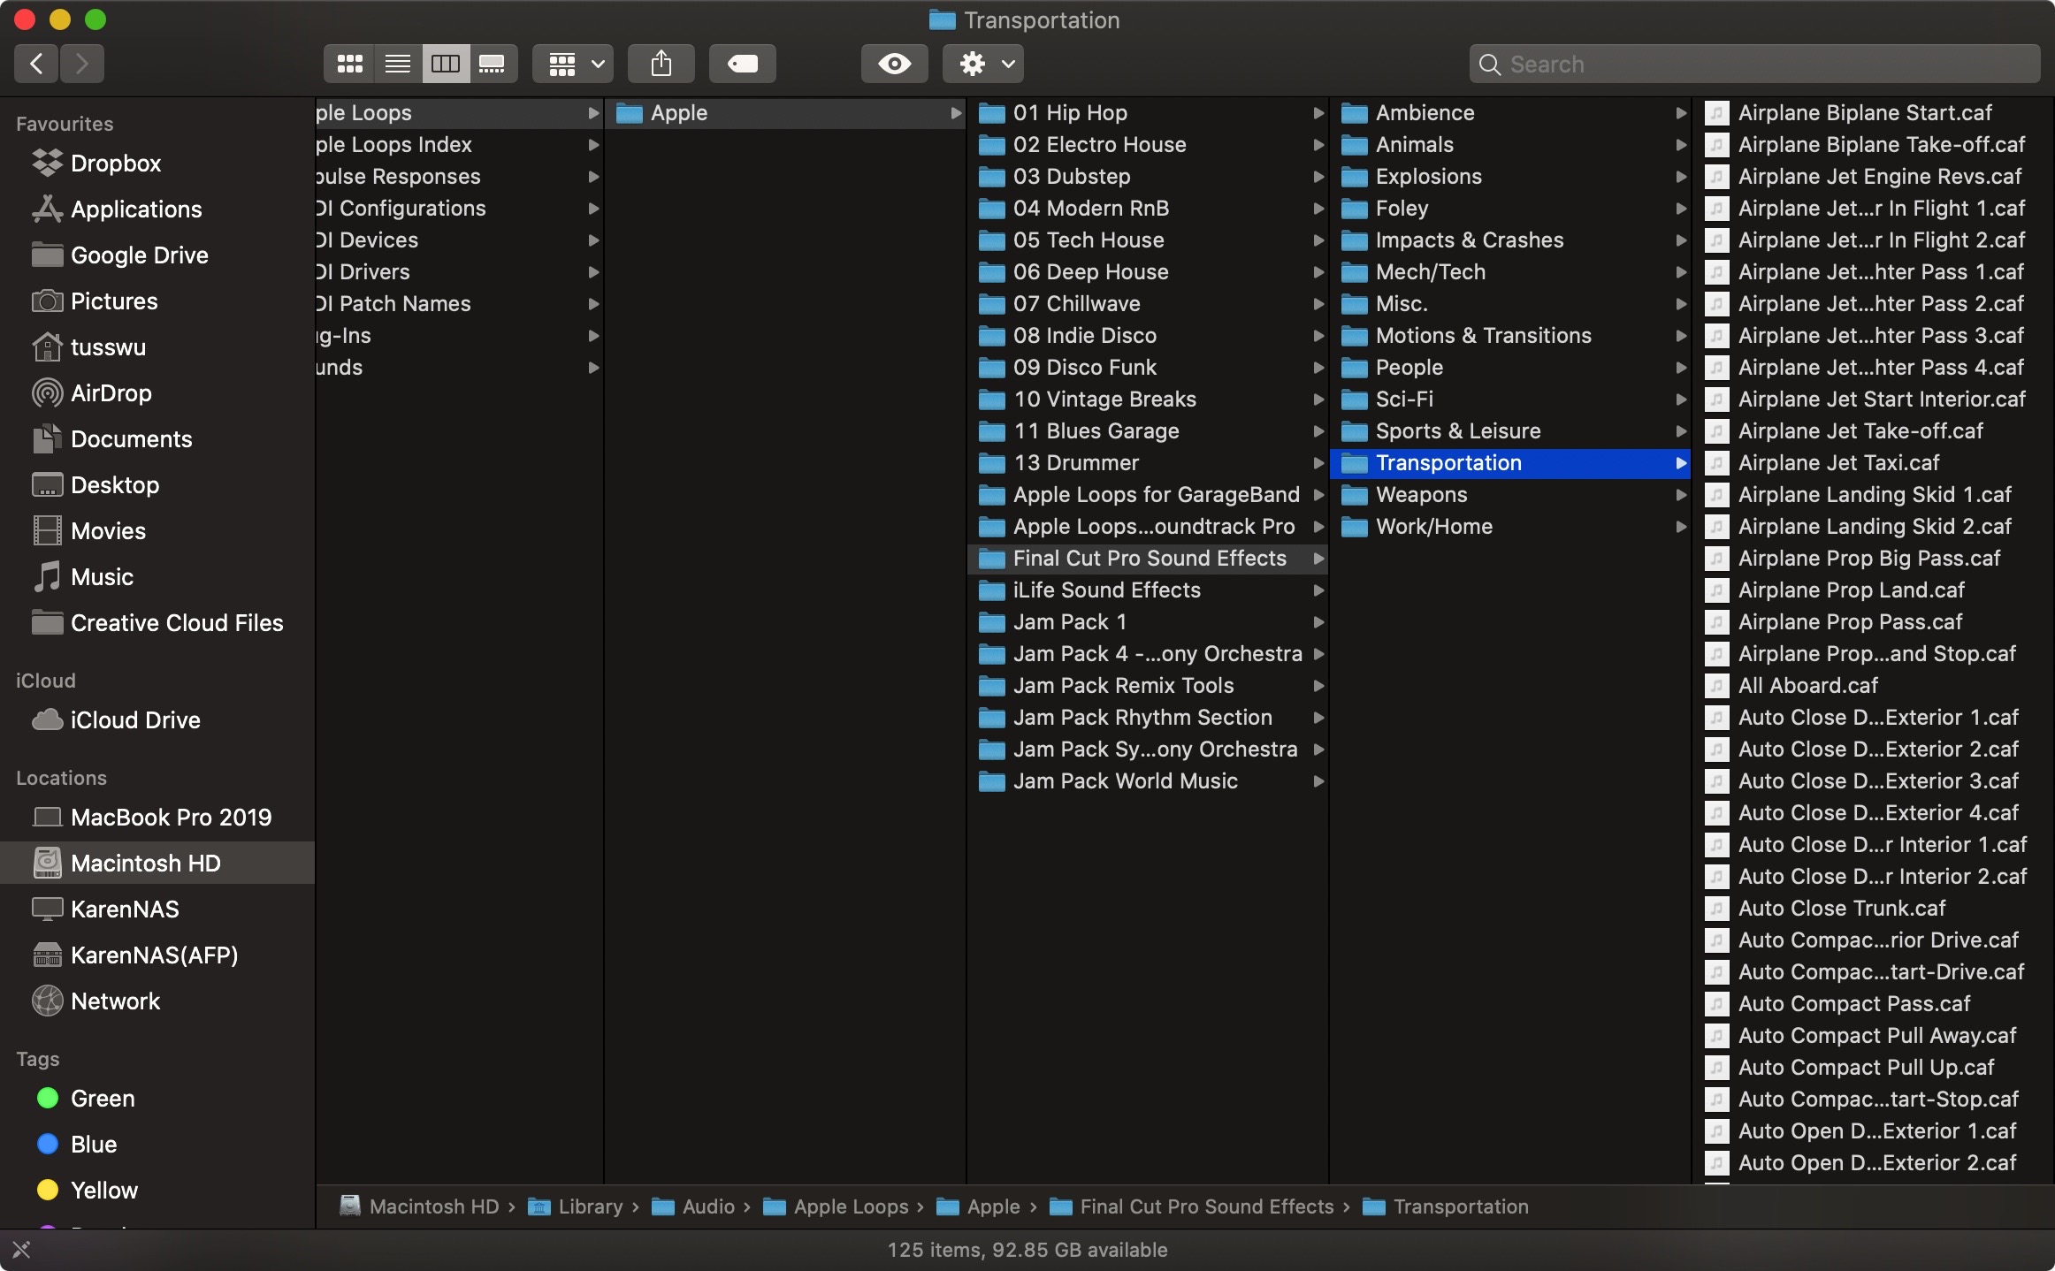Viewport: 2055px width, 1271px height.
Task: Open the iLife Sound Effects folder
Action: [1105, 590]
